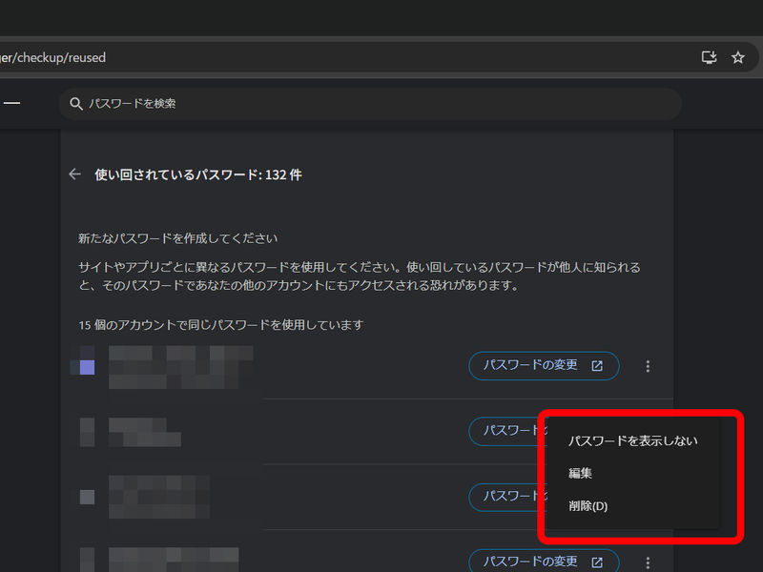Click the small favicon of the third account entry
The image size is (763, 572).
(x=87, y=497)
